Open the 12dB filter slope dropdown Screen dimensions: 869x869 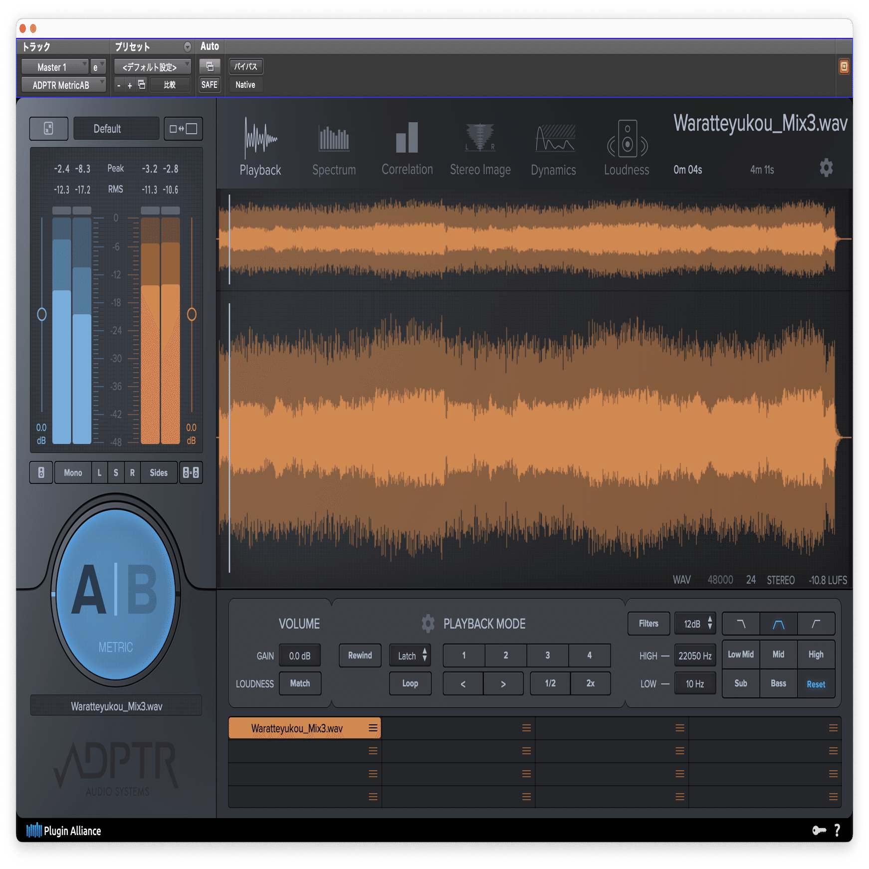(x=695, y=624)
